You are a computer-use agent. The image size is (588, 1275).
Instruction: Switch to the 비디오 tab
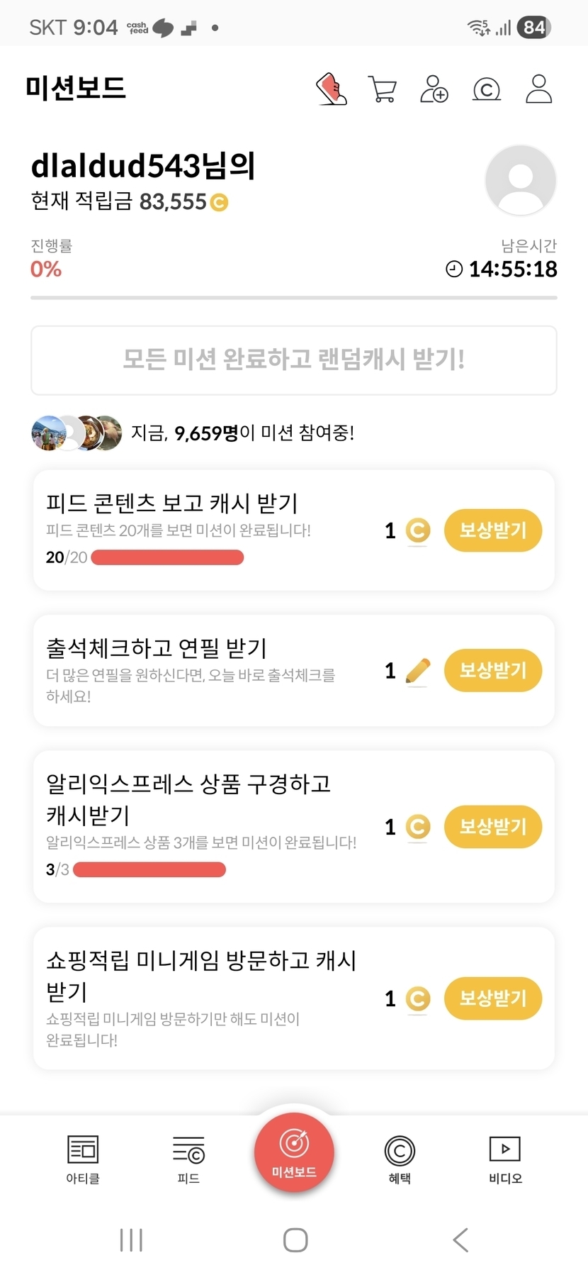pos(505,1159)
